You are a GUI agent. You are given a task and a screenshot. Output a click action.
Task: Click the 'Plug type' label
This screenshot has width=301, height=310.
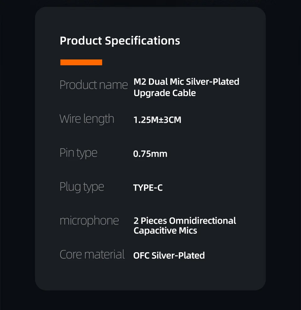(82, 187)
